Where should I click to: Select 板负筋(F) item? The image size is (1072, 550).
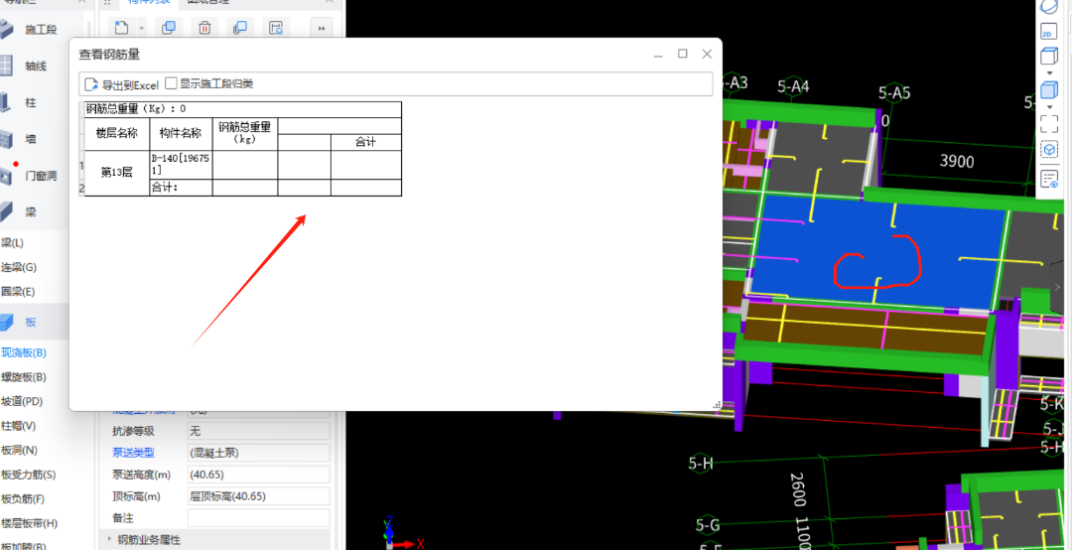(x=23, y=498)
